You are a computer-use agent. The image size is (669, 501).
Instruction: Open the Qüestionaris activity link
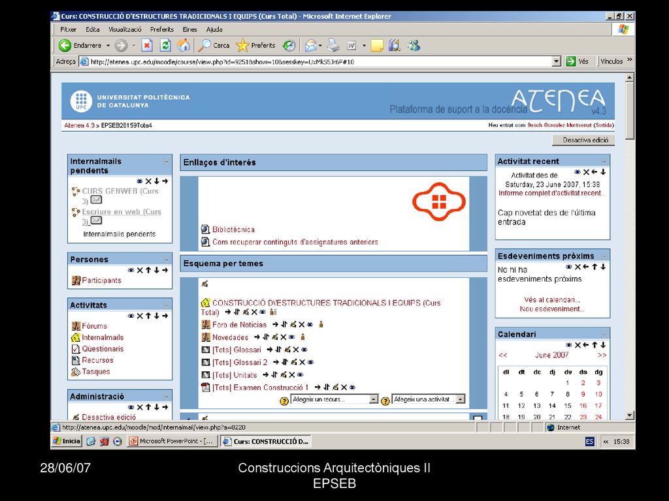(103, 349)
